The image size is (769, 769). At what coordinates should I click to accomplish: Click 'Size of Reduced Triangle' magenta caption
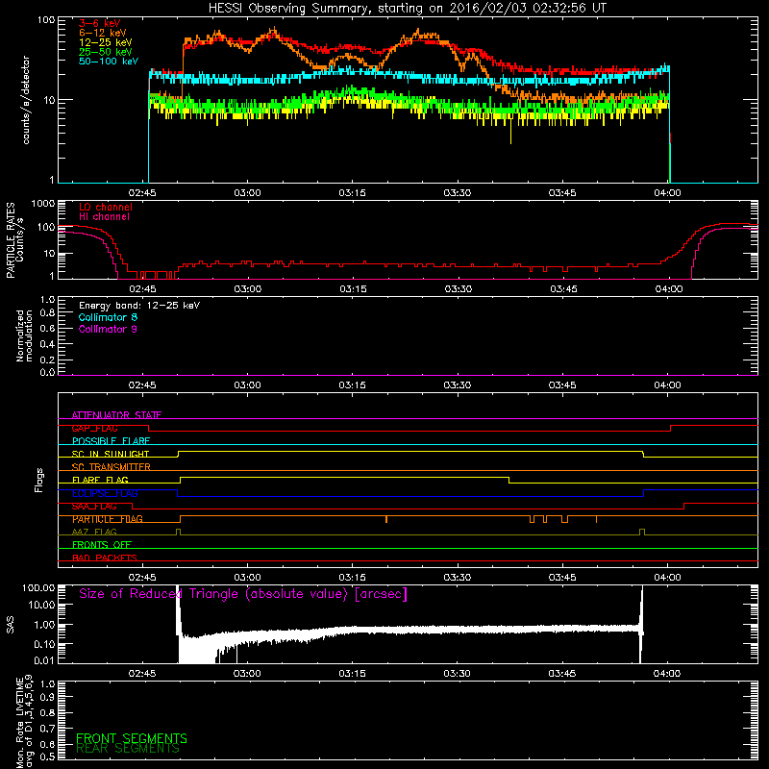coord(243,594)
